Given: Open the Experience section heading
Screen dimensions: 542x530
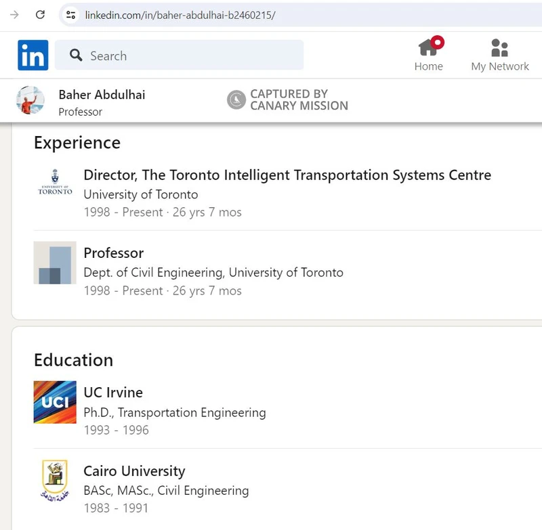Looking at the screenshot, I should (77, 143).
